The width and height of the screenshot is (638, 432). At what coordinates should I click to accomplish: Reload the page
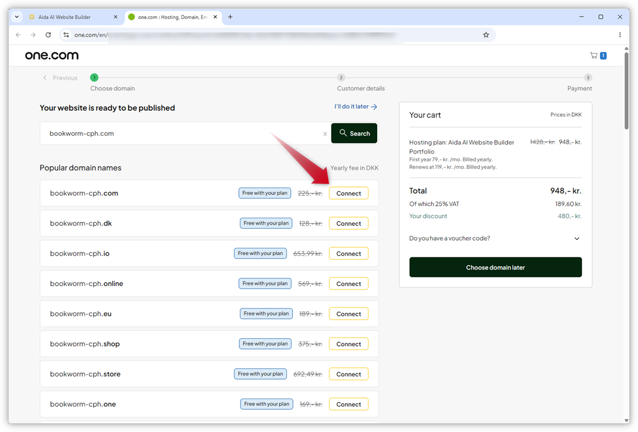point(48,35)
